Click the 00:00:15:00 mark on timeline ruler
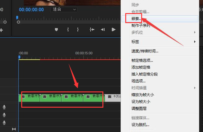This screenshot has height=132, width=203. pyautogui.click(x=84, y=53)
